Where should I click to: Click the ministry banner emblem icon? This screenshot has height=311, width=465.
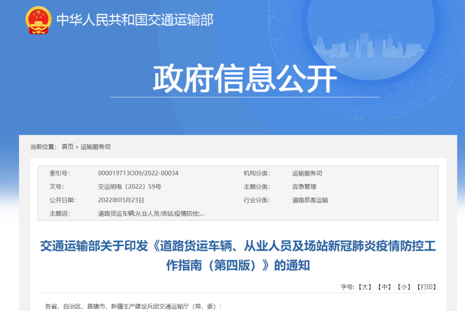(38, 19)
